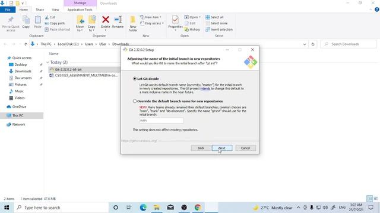Switch to the Home ribbon tab
The width and height of the screenshot is (380, 213).
pos(24,9)
